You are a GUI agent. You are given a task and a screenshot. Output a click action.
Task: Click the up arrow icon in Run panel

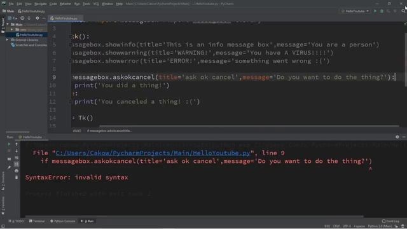tap(17, 144)
